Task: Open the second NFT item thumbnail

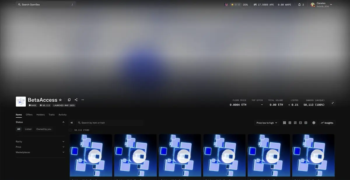Action: (135, 155)
